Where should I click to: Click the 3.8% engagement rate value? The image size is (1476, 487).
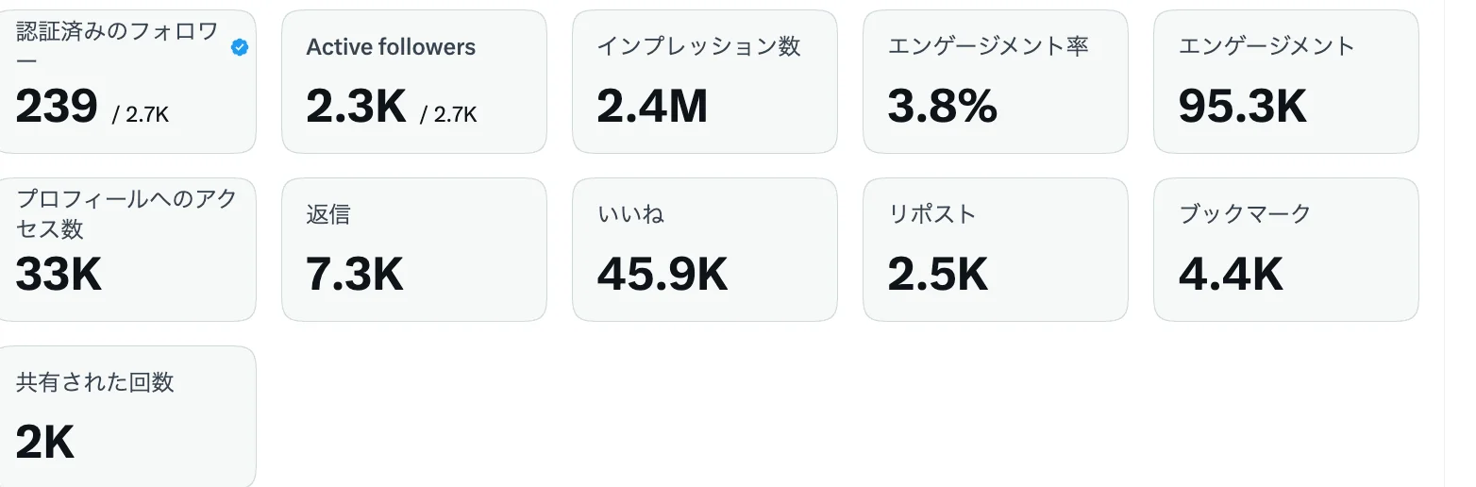pos(942,107)
